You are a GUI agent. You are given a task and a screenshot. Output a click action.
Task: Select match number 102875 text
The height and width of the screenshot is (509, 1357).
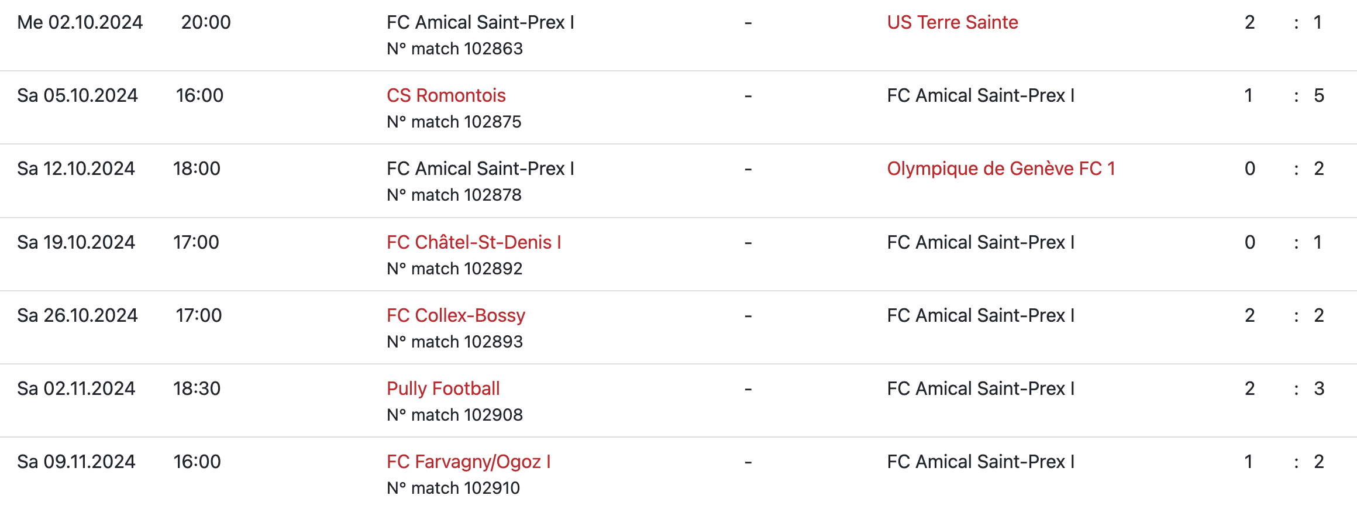point(454,122)
